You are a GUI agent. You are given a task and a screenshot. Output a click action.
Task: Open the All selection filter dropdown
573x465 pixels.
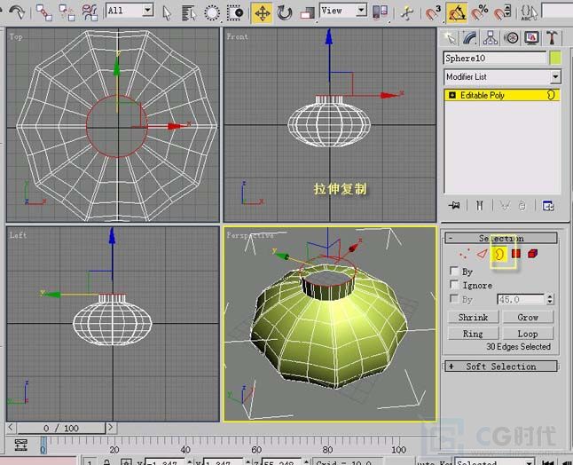(x=130, y=11)
